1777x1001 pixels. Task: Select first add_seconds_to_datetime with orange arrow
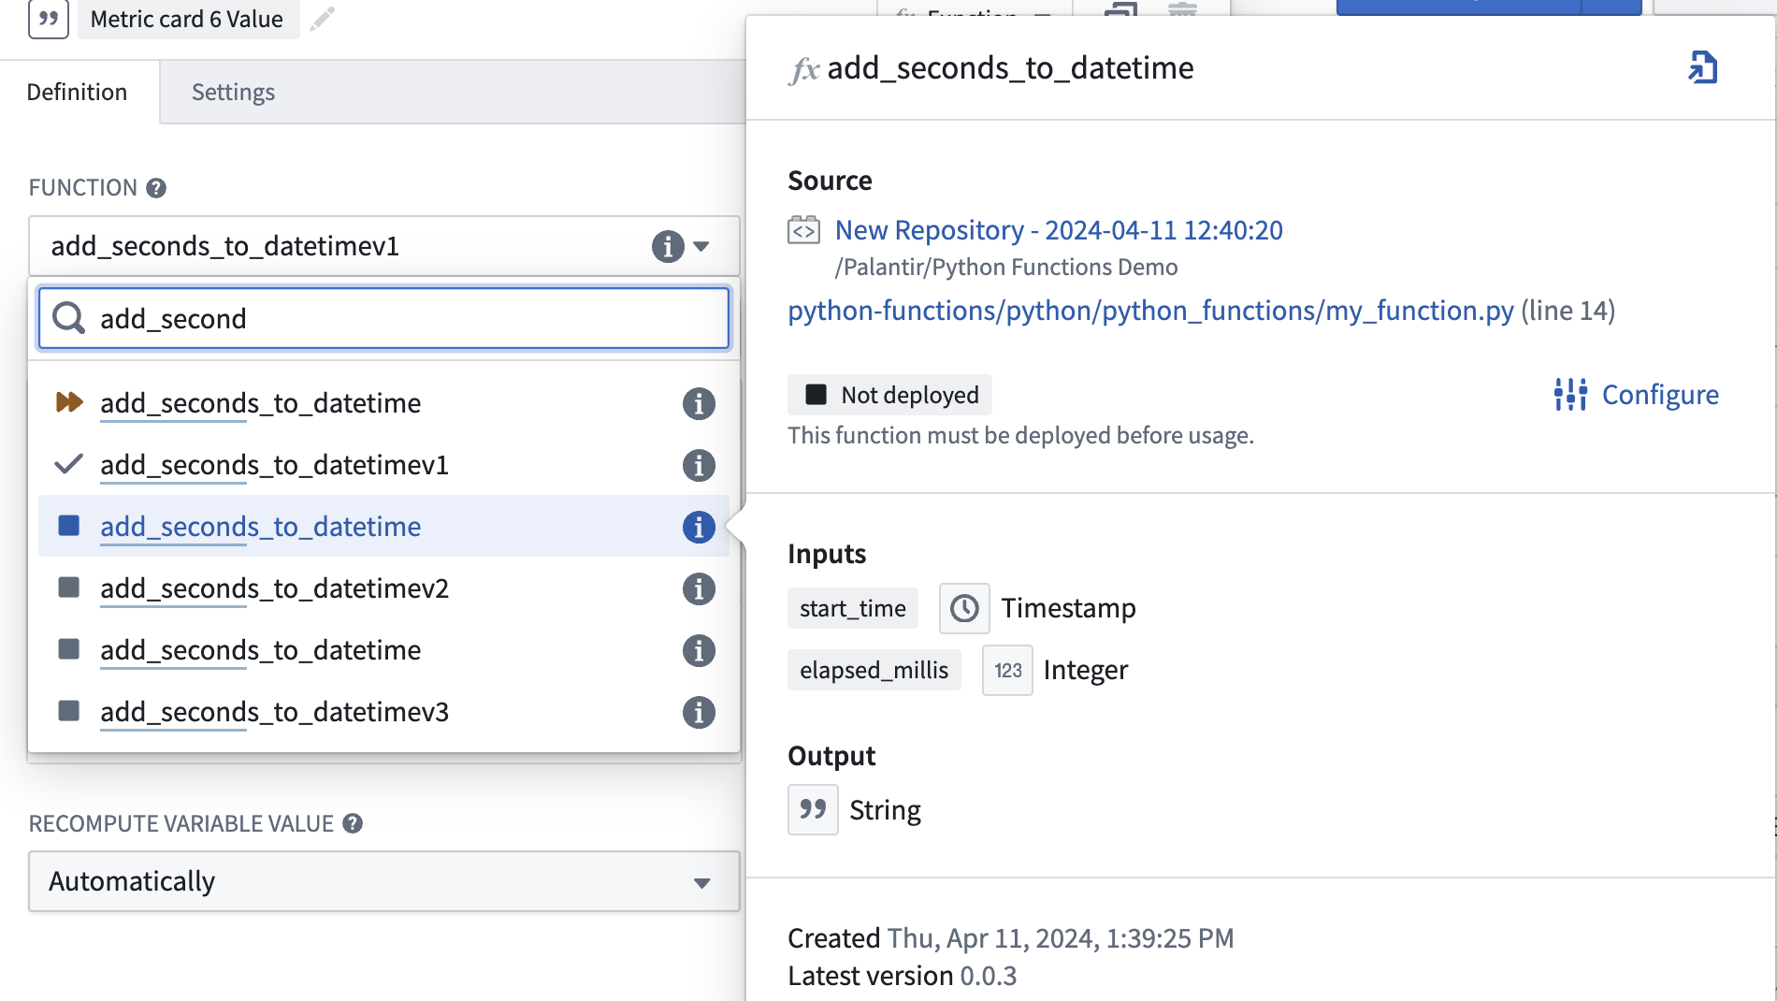coord(383,403)
